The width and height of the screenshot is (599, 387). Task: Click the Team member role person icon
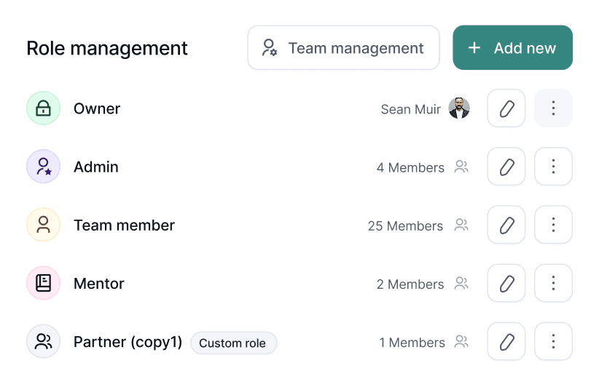coord(43,225)
